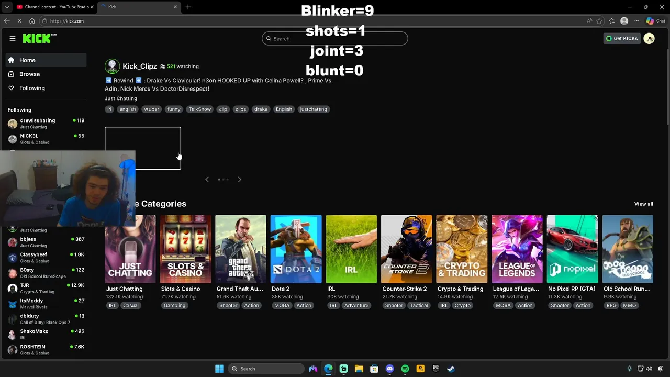The image size is (670, 377).
Task: Add page to favorites star icon
Action: pyautogui.click(x=599, y=21)
